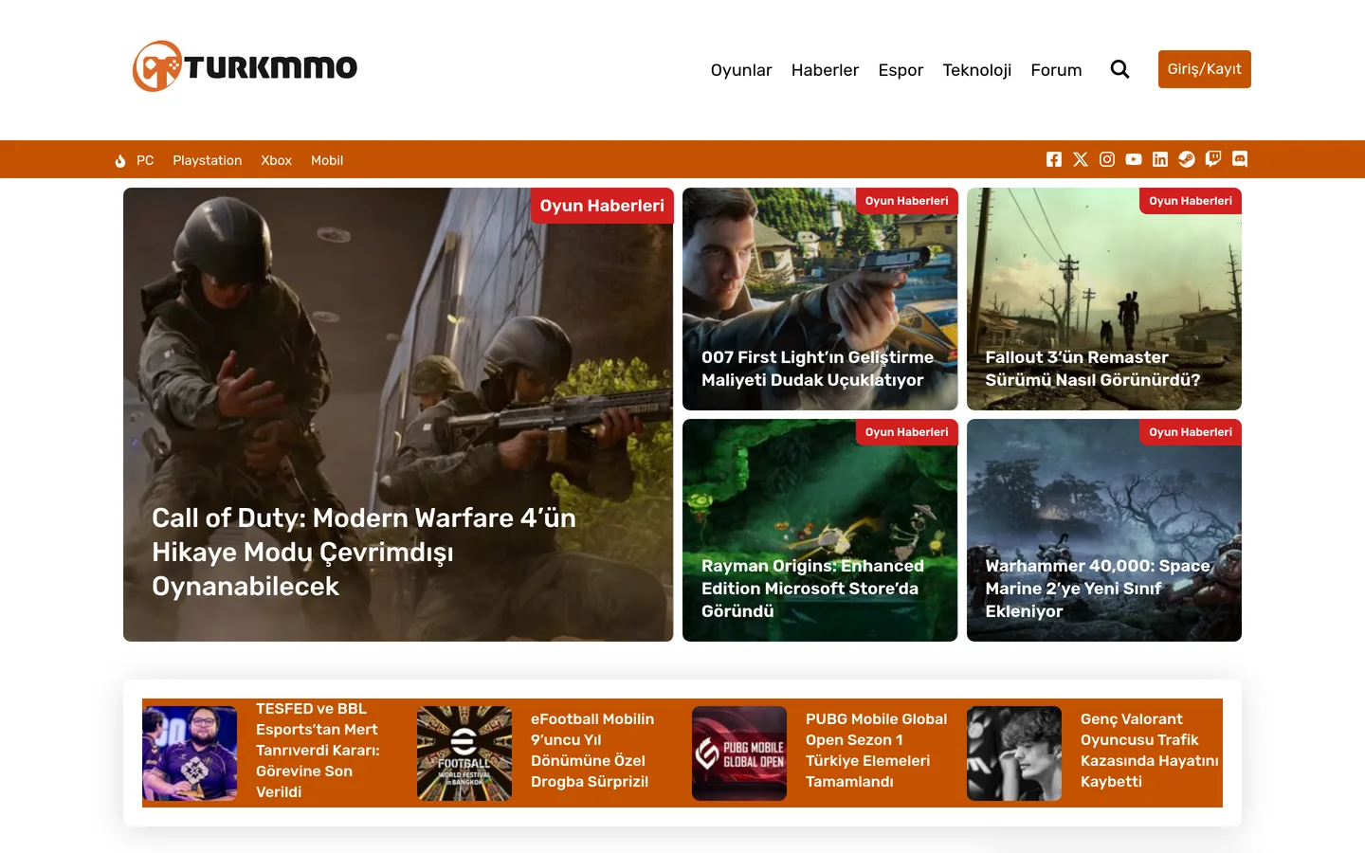Screen dimensions: 1365x853
Task: Open the Forum menu item
Action: click(x=1056, y=70)
